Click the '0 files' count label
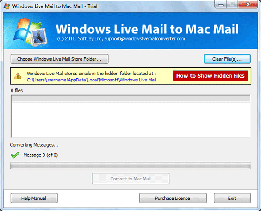 coord(17,90)
